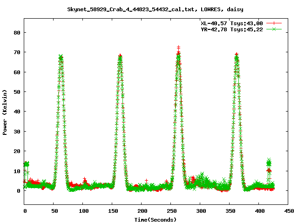
Task: Click the first peak's top near 60 seconds
Action: pyautogui.click(x=61, y=57)
